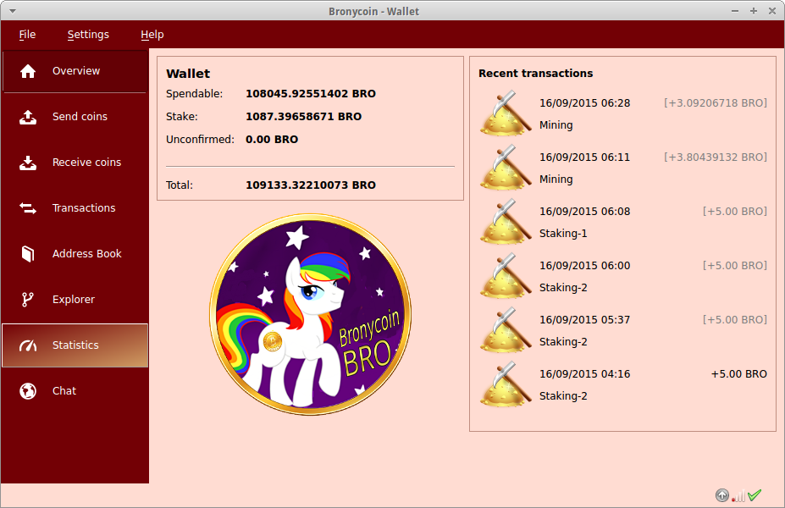785x508 pixels.
Task: Click the Overview home icon
Action: (x=28, y=71)
